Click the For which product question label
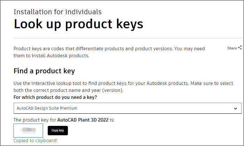 55,97
